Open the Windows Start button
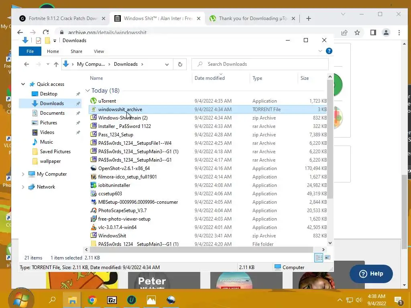The height and width of the screenshot is (308, 411). [21, 300]
